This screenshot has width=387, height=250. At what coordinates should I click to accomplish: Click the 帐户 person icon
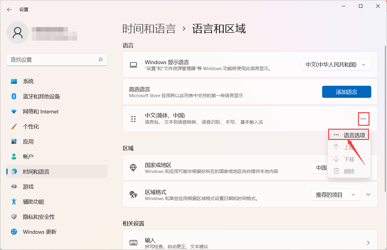coord(14,156)
